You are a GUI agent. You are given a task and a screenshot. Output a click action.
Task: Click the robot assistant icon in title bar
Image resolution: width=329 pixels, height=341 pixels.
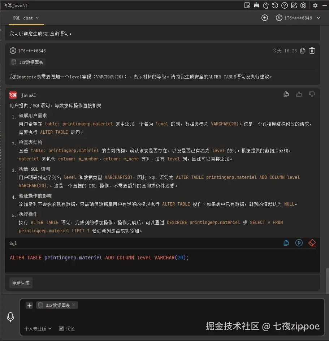pyautogui.click(x=256, y=5)
